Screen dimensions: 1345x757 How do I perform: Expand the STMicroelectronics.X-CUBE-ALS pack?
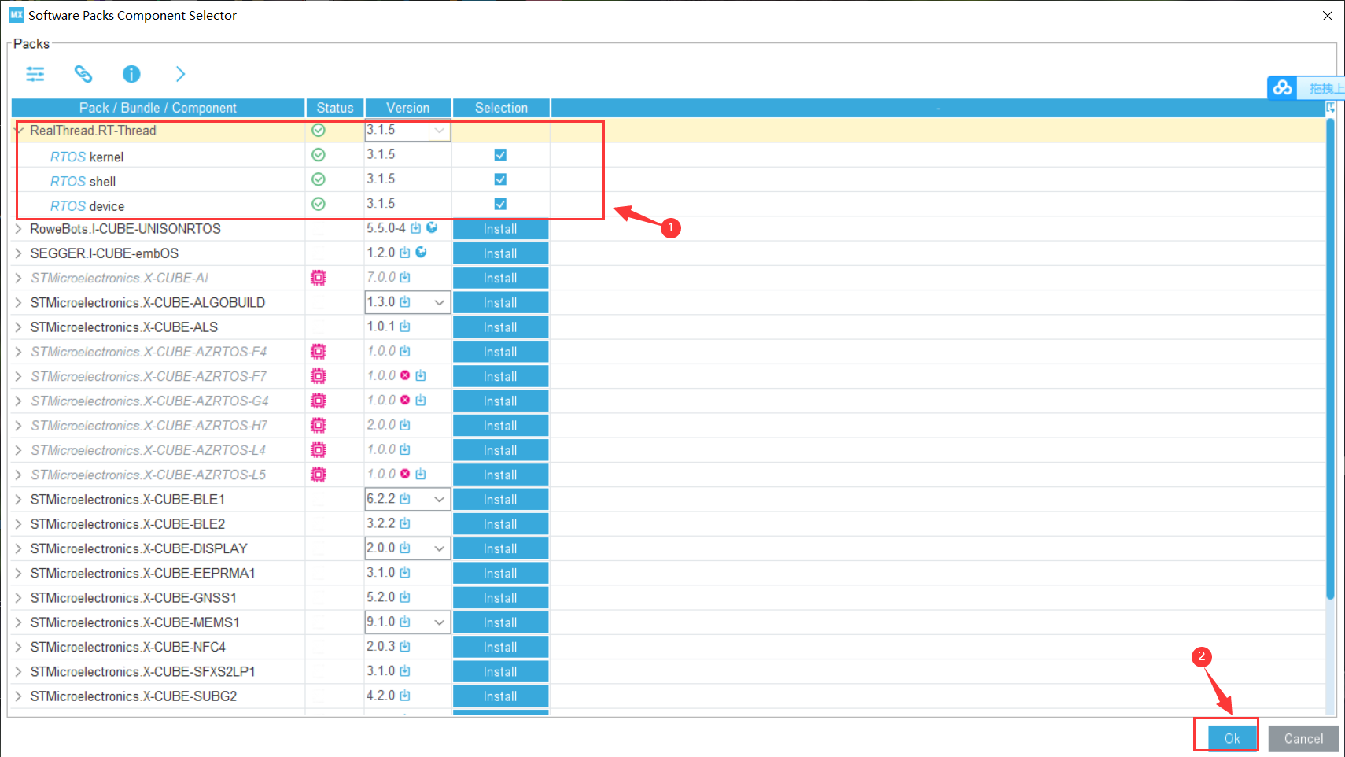point(19,327)
